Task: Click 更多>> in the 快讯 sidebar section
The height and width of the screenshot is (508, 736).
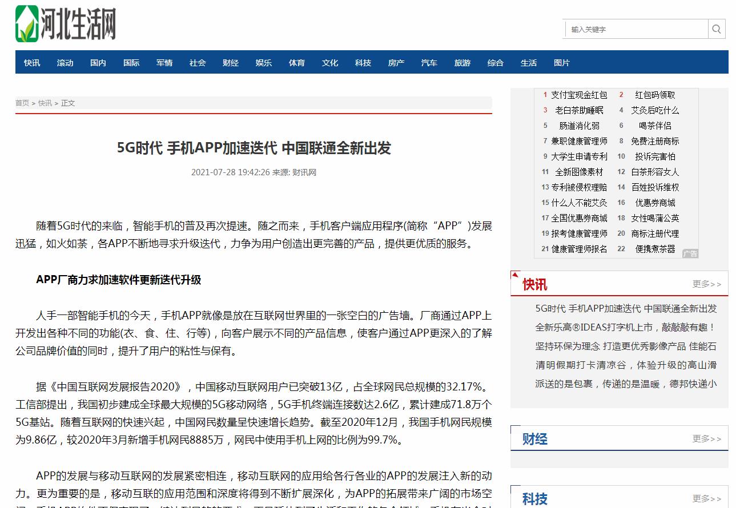Action: click(707, 284)
